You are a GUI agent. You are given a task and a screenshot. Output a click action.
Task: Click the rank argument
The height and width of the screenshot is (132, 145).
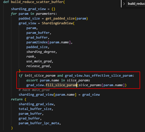[x=30, y=57]
